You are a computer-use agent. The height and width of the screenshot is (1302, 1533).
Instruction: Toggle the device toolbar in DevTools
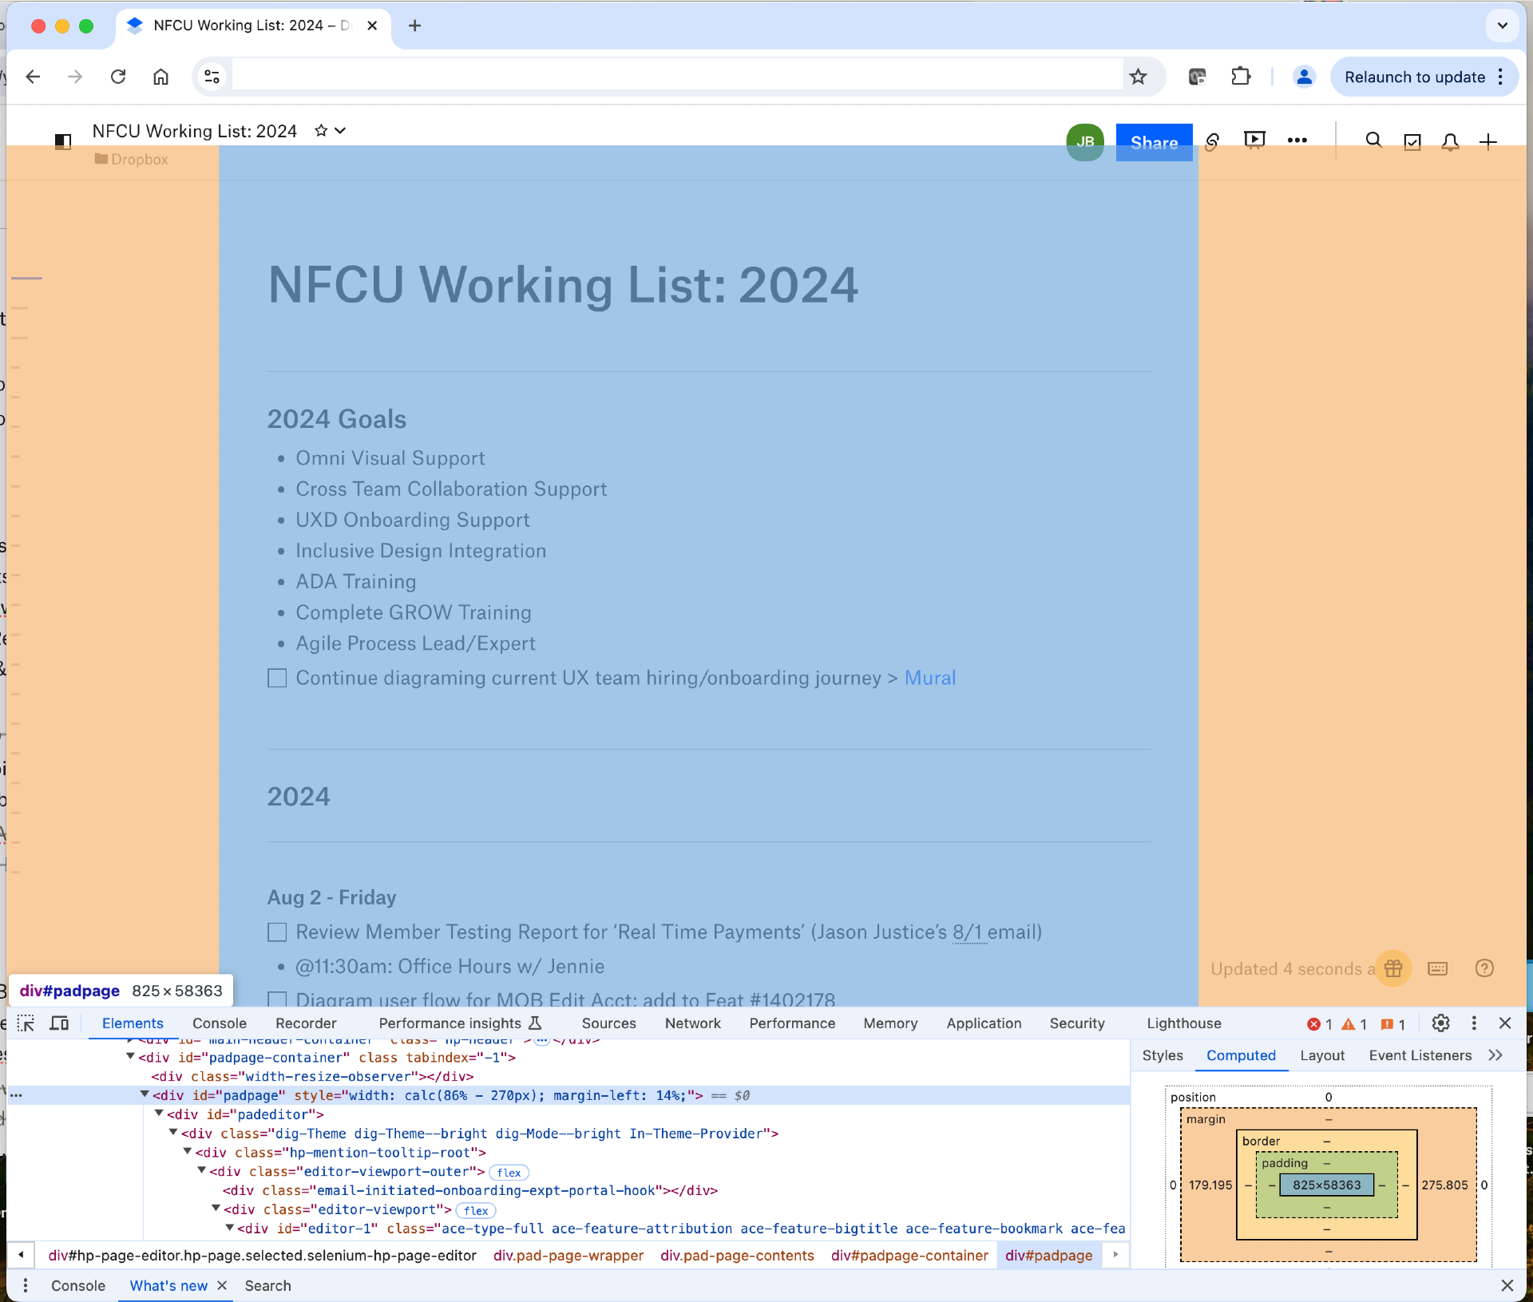pos(59,1023)
